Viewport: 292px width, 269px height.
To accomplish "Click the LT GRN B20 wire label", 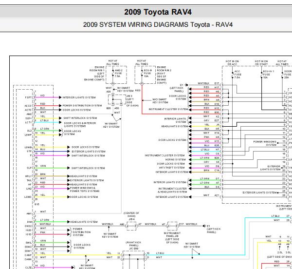I will pos(209,158).
